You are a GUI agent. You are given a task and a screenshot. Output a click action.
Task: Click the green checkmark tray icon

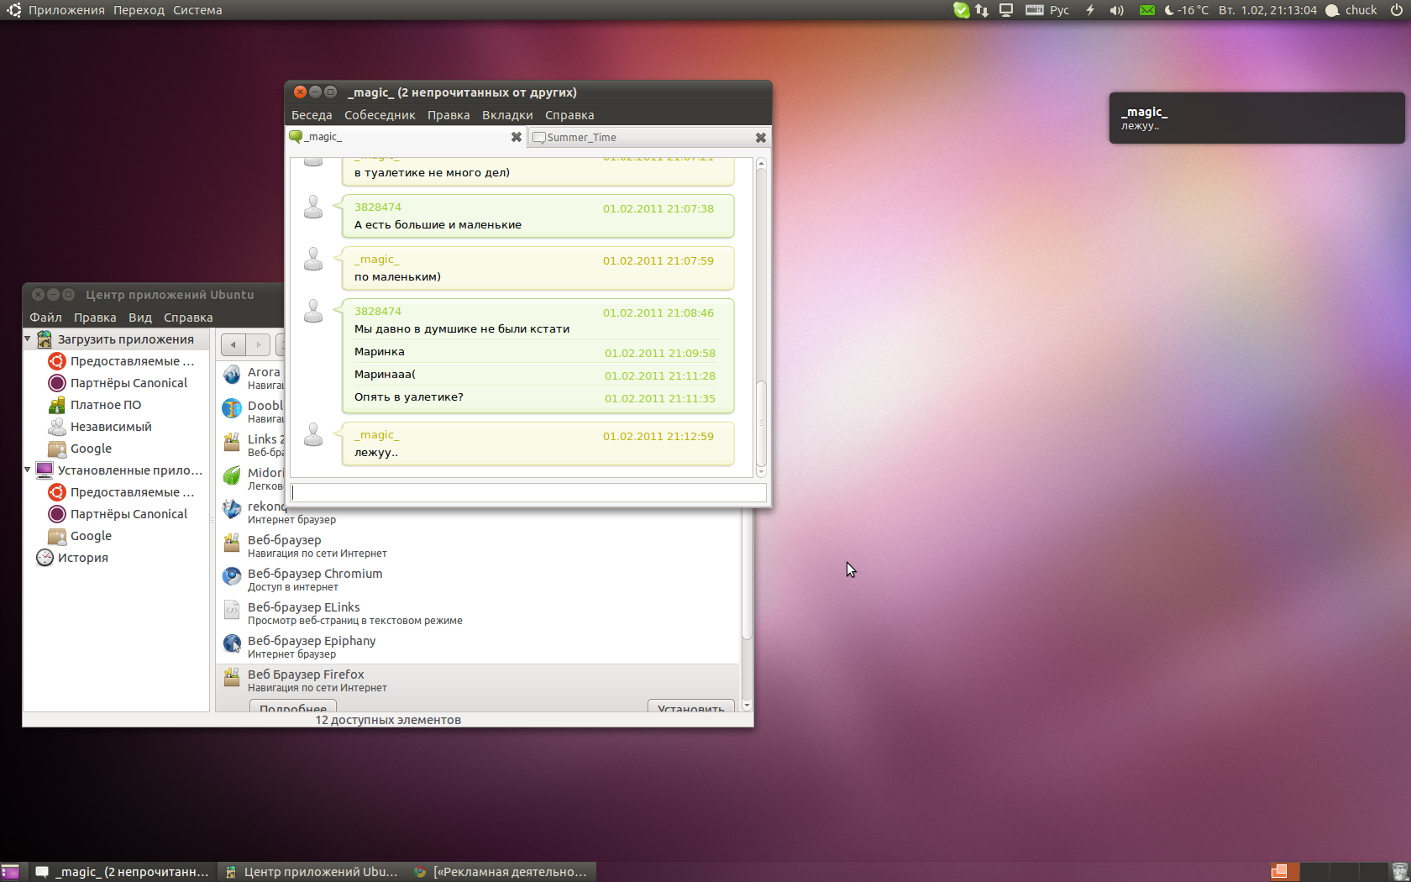coord(961,10)
